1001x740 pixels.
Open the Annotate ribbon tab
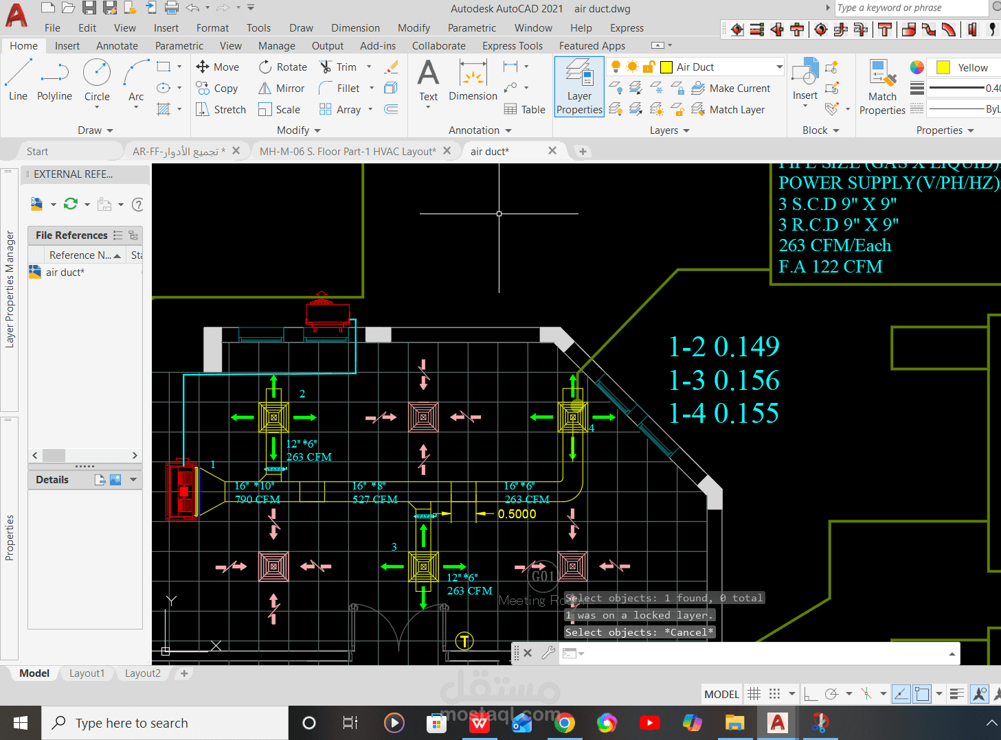pyautogui.click(x=117, y=45)
